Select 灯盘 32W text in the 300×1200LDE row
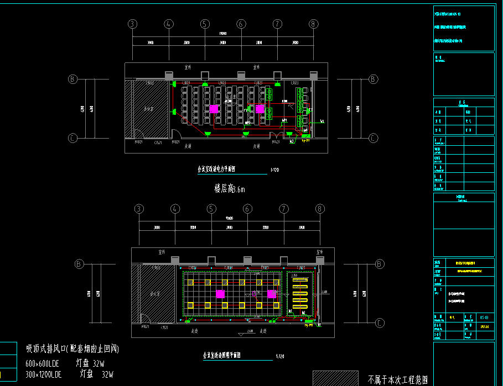The width and height of the screenshot is (503, 386). coord(96,374)
